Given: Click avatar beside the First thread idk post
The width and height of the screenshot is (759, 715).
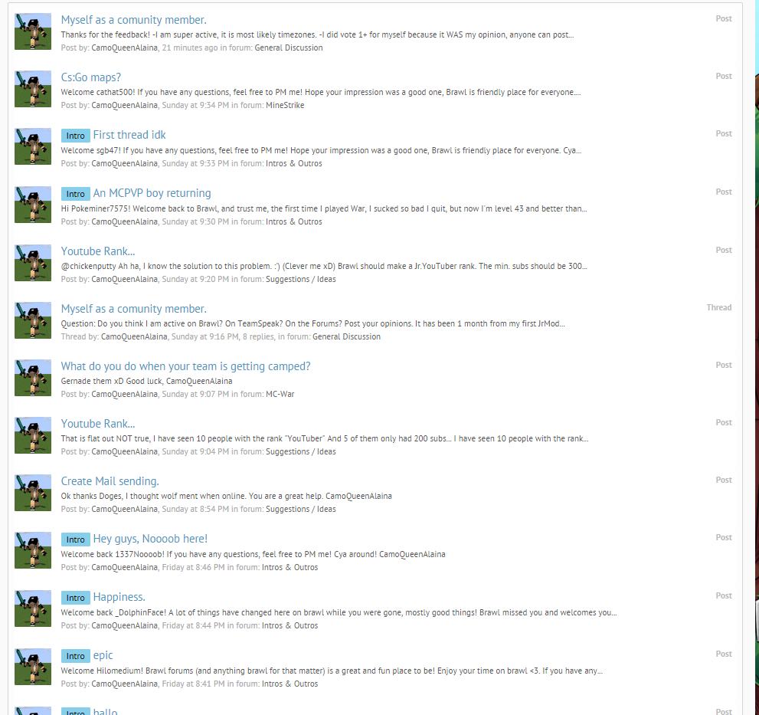Looking at the screenshot, I should pyautogui.click(x=33, y=146).
